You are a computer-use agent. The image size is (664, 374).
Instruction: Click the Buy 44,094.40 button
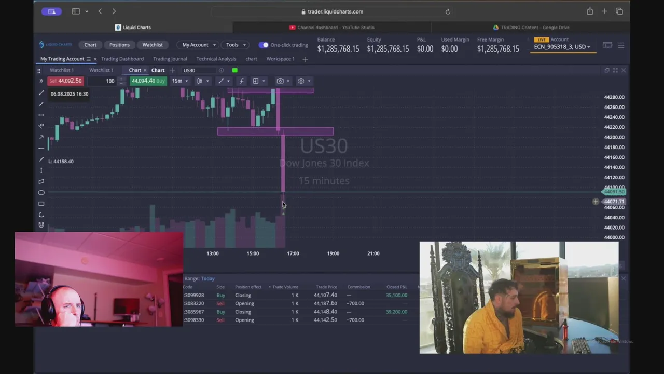(148, 81)
